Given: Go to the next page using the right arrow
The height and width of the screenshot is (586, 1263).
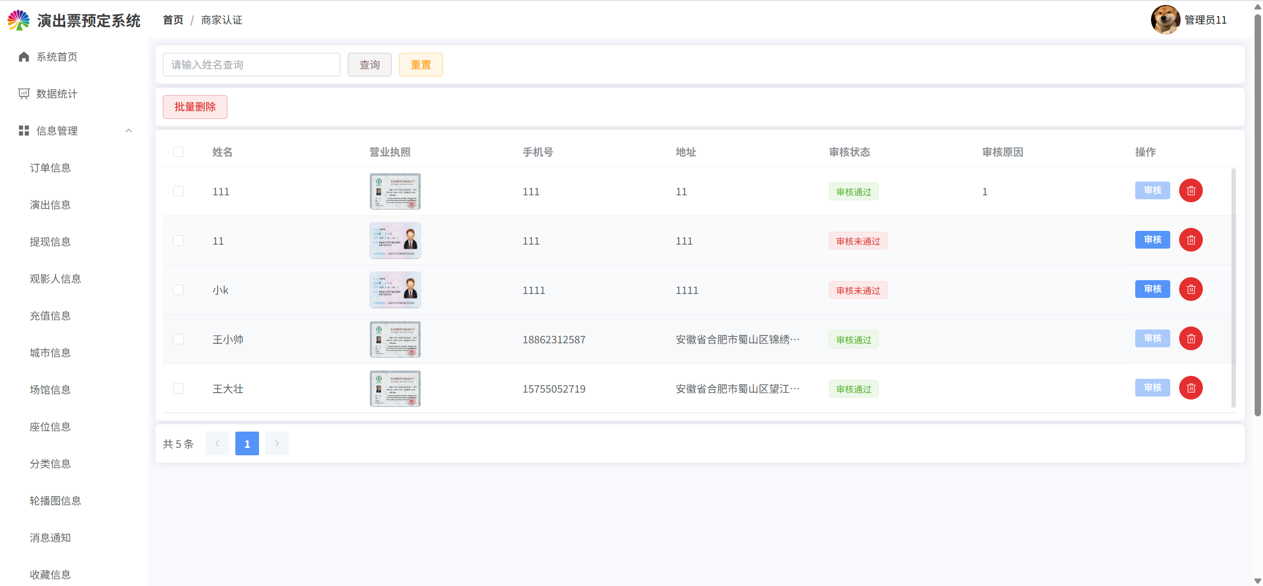Looking at the screenshot, I should click(276, 443).
